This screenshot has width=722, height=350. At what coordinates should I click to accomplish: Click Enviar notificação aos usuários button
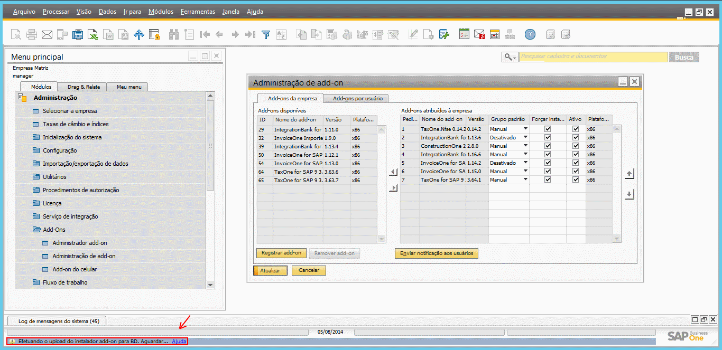point(436,253)
